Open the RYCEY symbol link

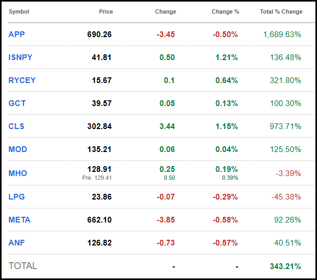[22, 80]
